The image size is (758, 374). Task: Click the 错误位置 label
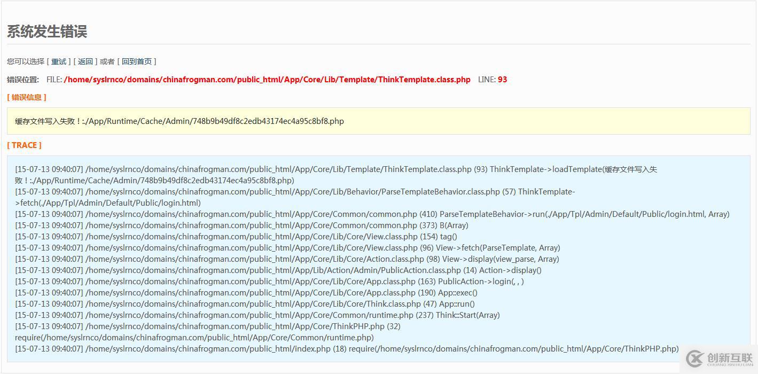(23, 80)
